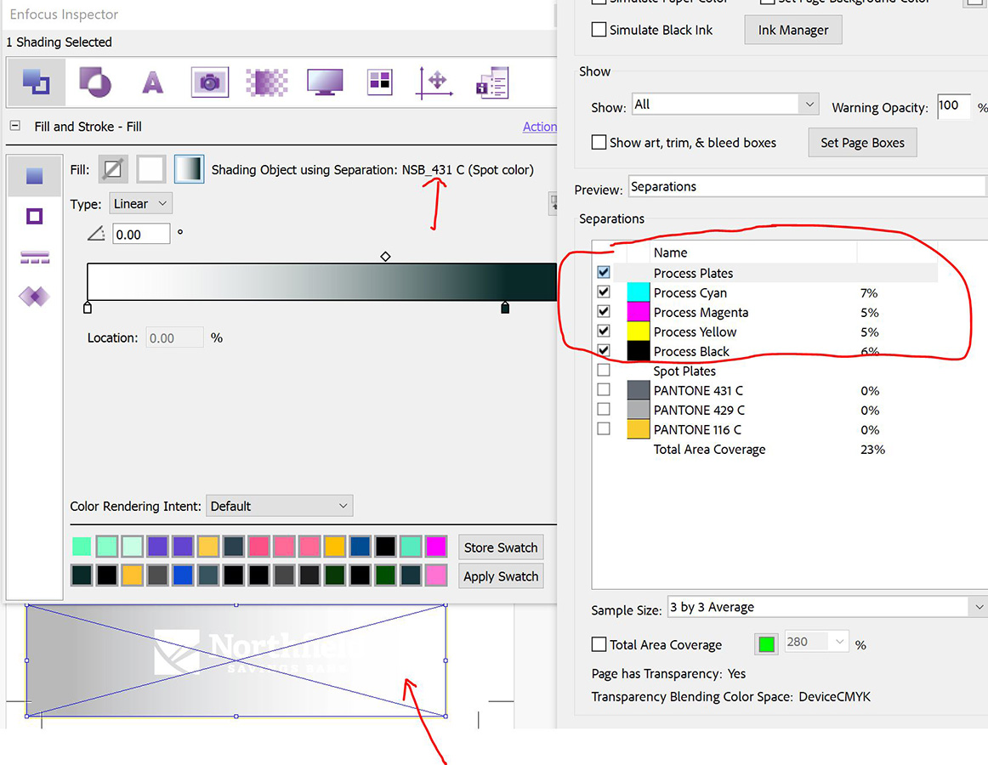Open the separations grid inspector icon

[x=380, y=82]
